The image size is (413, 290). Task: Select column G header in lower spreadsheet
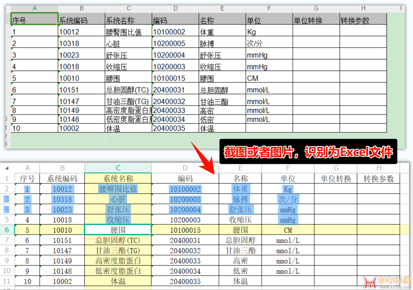click(336, 168)
